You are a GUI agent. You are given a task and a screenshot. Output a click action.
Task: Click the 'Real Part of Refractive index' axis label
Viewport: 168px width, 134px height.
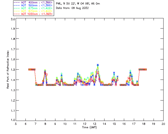(8, 69)
